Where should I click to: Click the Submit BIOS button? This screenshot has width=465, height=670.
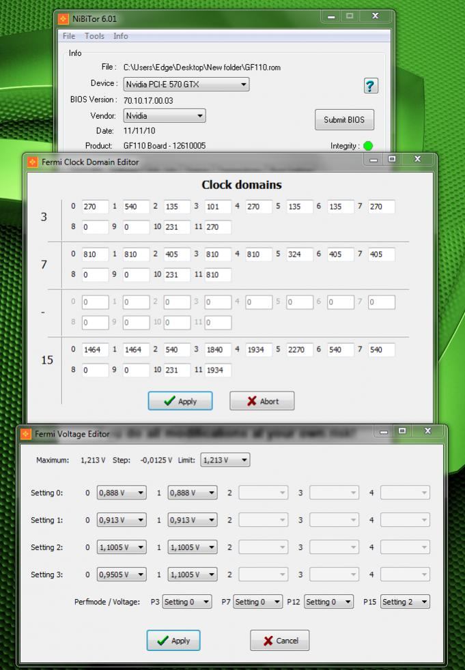point(344,119)
